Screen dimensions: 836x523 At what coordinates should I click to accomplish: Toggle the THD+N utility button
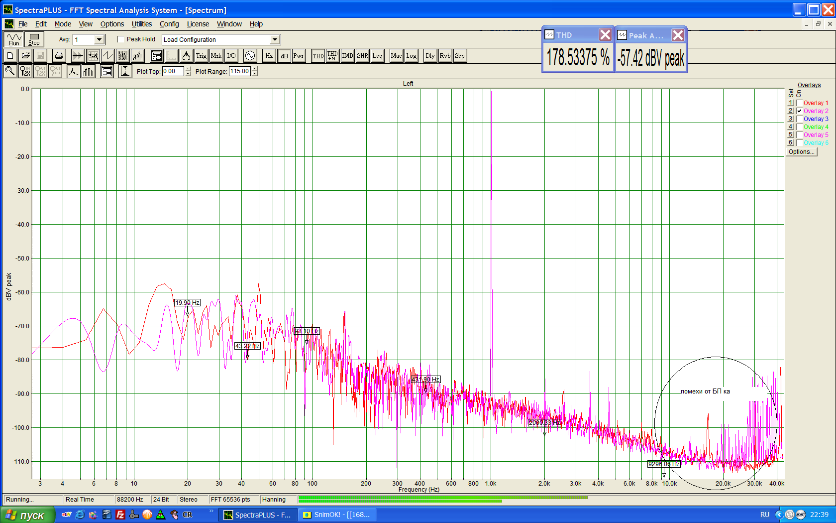pyautogui.click(x=332, y=56)
